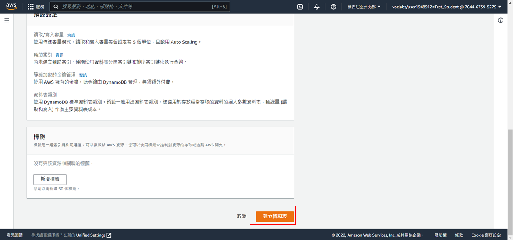Expand the left hamburger navigation menu

(7, 20)
